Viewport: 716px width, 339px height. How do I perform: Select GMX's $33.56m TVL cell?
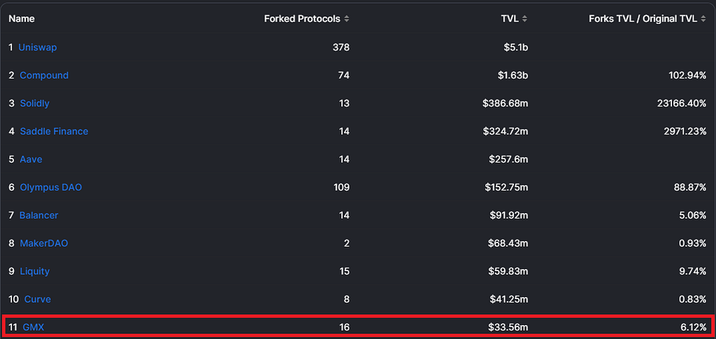point(506,327)
